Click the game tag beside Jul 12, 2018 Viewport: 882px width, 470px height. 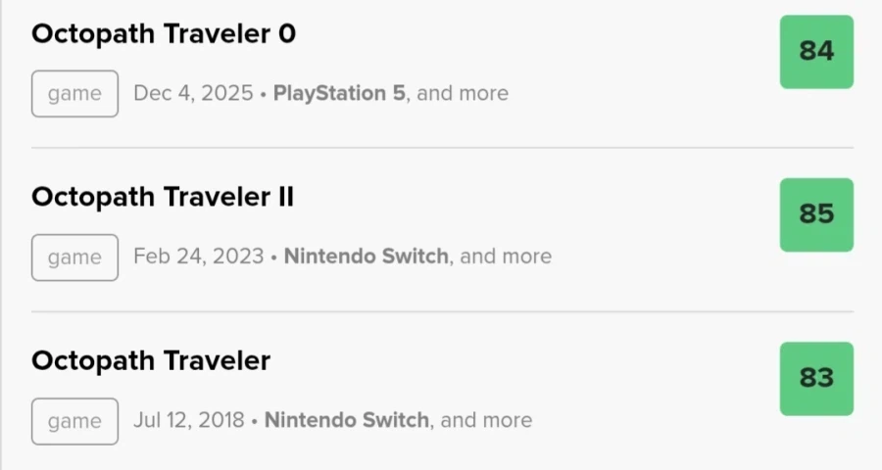74,421
